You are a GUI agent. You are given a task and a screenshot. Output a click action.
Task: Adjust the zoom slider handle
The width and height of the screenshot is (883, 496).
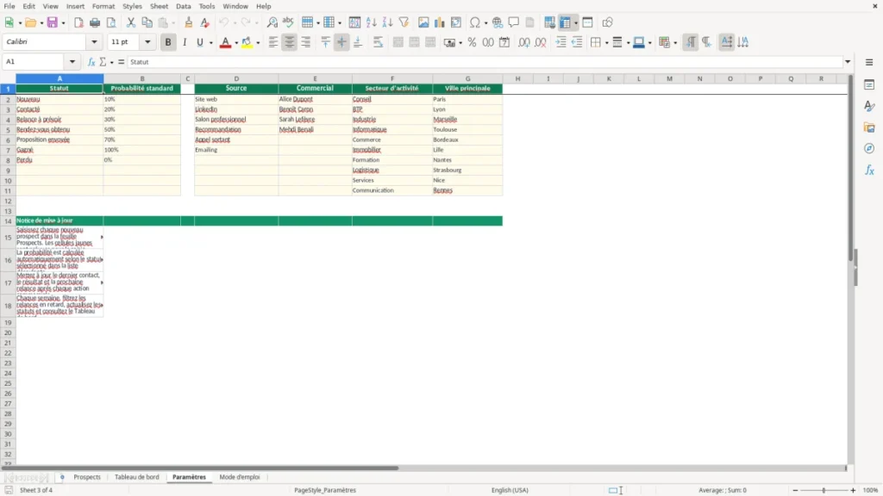[824, 490]
